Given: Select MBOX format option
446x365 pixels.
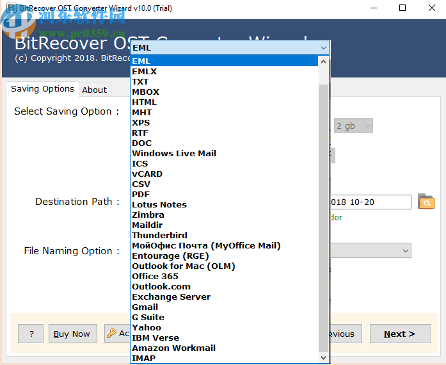Looking at the screenshot, I should tap(224, 92).
